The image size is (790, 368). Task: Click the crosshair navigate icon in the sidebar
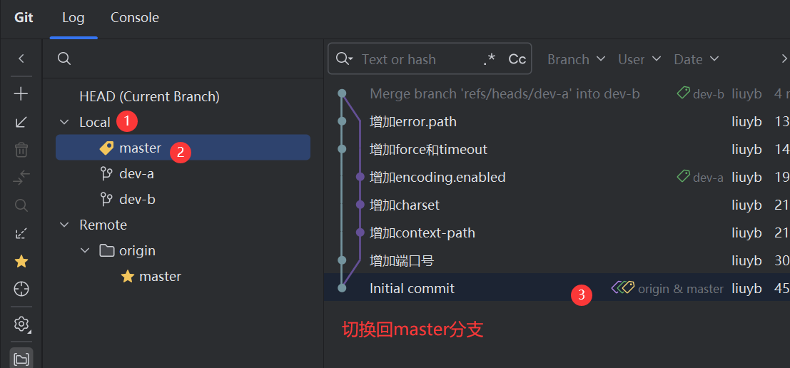[x=21, y=289]
